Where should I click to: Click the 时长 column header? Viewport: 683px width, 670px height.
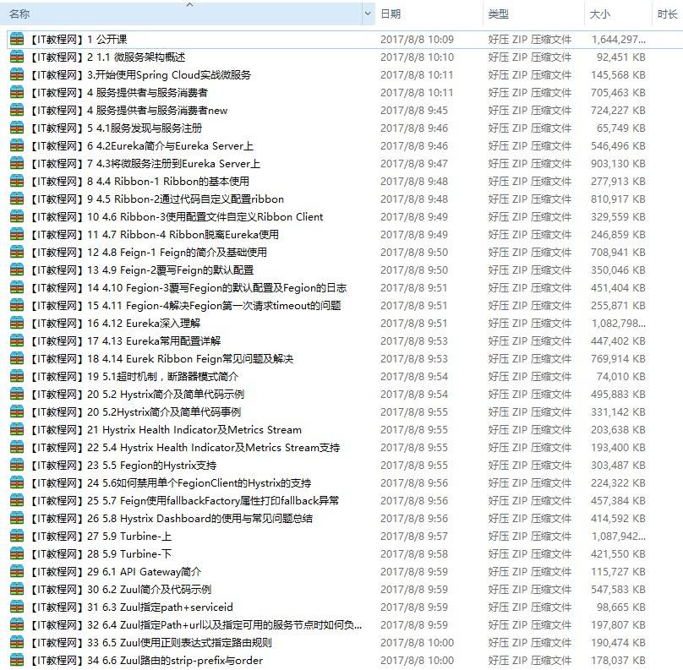(x=666, y=14)
